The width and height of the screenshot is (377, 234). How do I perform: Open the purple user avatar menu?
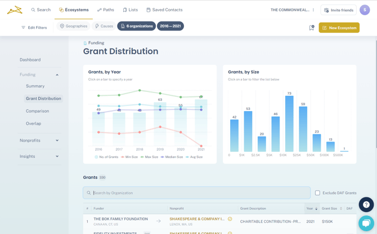[365, 10]
